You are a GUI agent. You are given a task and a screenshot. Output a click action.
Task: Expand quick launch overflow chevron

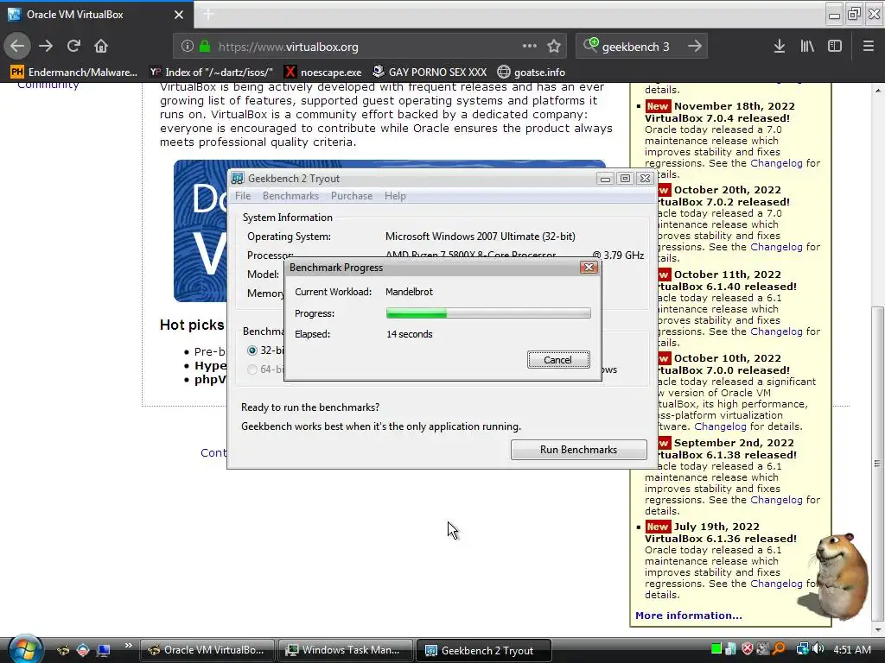128,646
